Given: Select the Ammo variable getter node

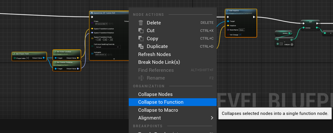Looking at the screenshot, I should click(284, 33).
